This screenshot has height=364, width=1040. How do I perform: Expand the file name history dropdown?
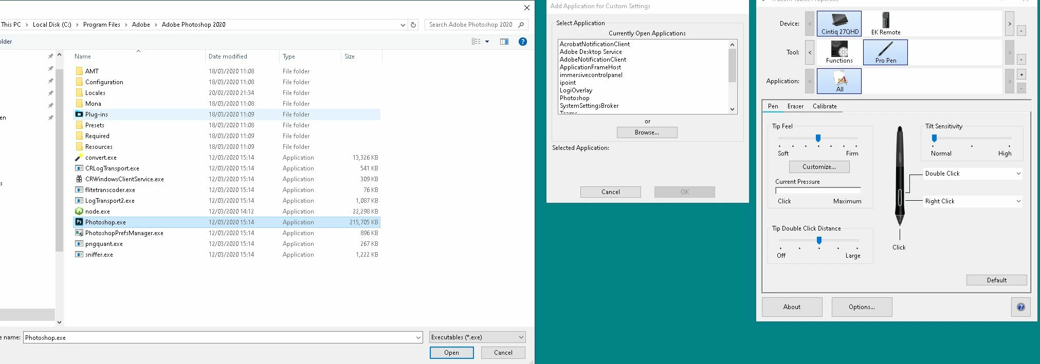[418, 337]
